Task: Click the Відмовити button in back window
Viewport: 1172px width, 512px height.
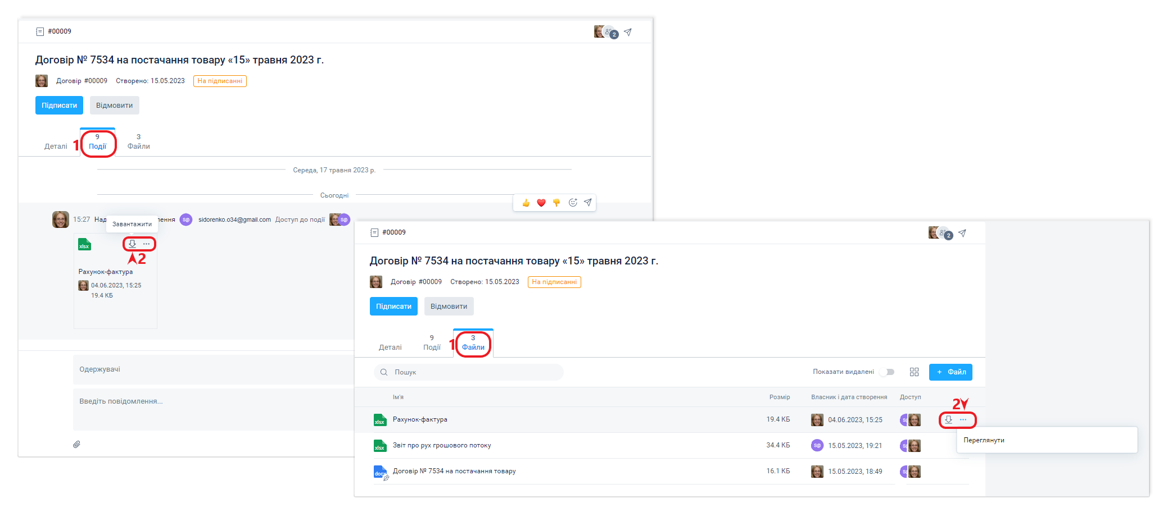Action: pos(114,106)
